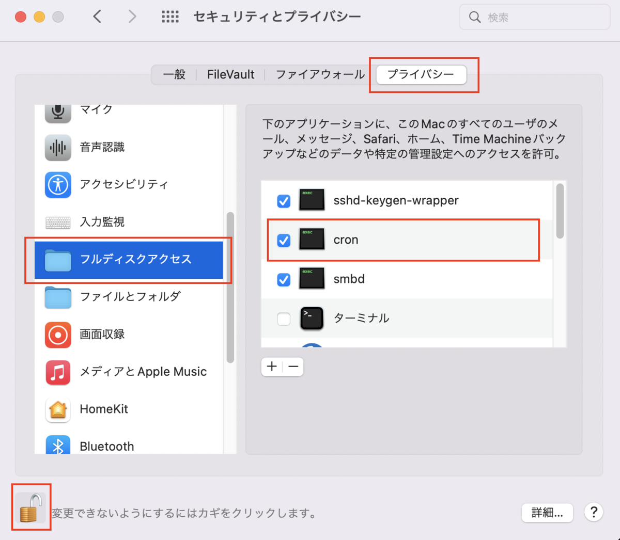This screenshot has width=620, height=540.
Task: Select the プライバシー tab
Action: point(421,74)
